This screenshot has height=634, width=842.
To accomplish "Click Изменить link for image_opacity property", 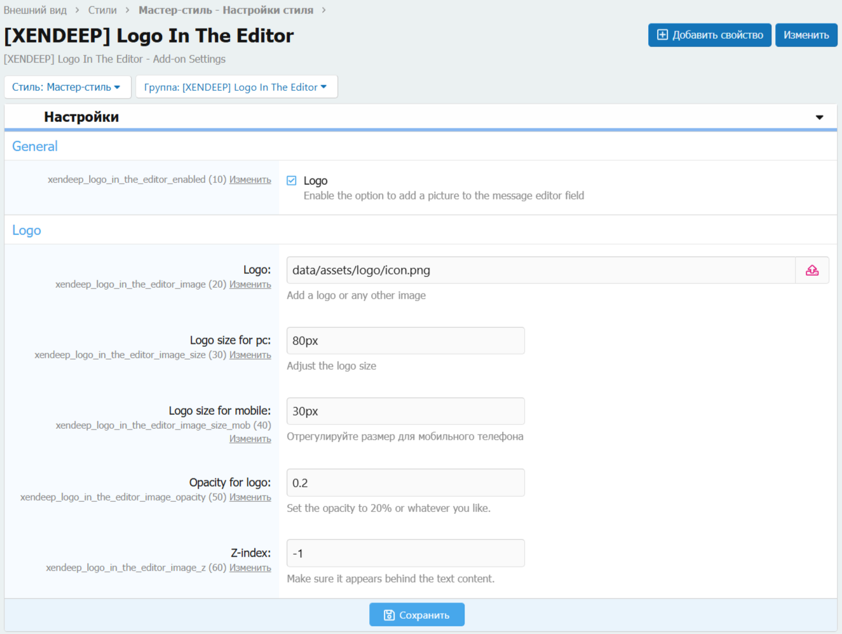I will (x=250, y=497).
